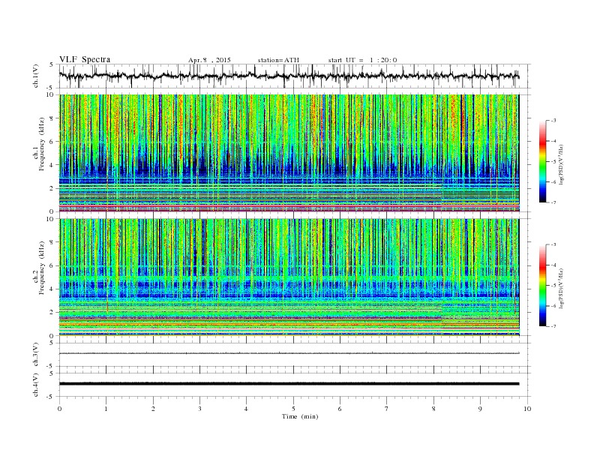Click the "station=ATH" label

pyautogui.click(x=278, y=60)
